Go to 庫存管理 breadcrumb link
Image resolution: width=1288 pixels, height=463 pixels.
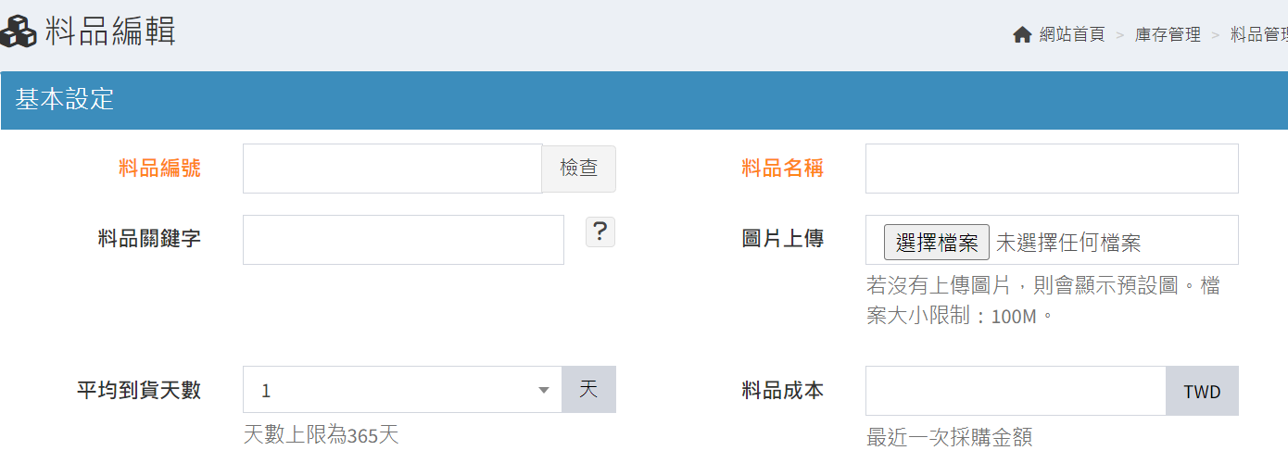(x=1168, y=35)
